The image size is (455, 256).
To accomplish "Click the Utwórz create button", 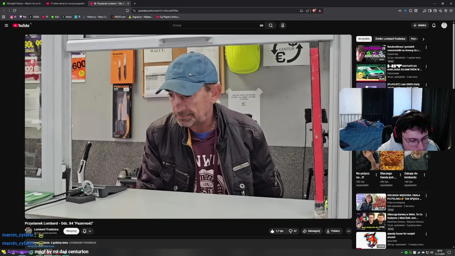I will tap(419, 25).
